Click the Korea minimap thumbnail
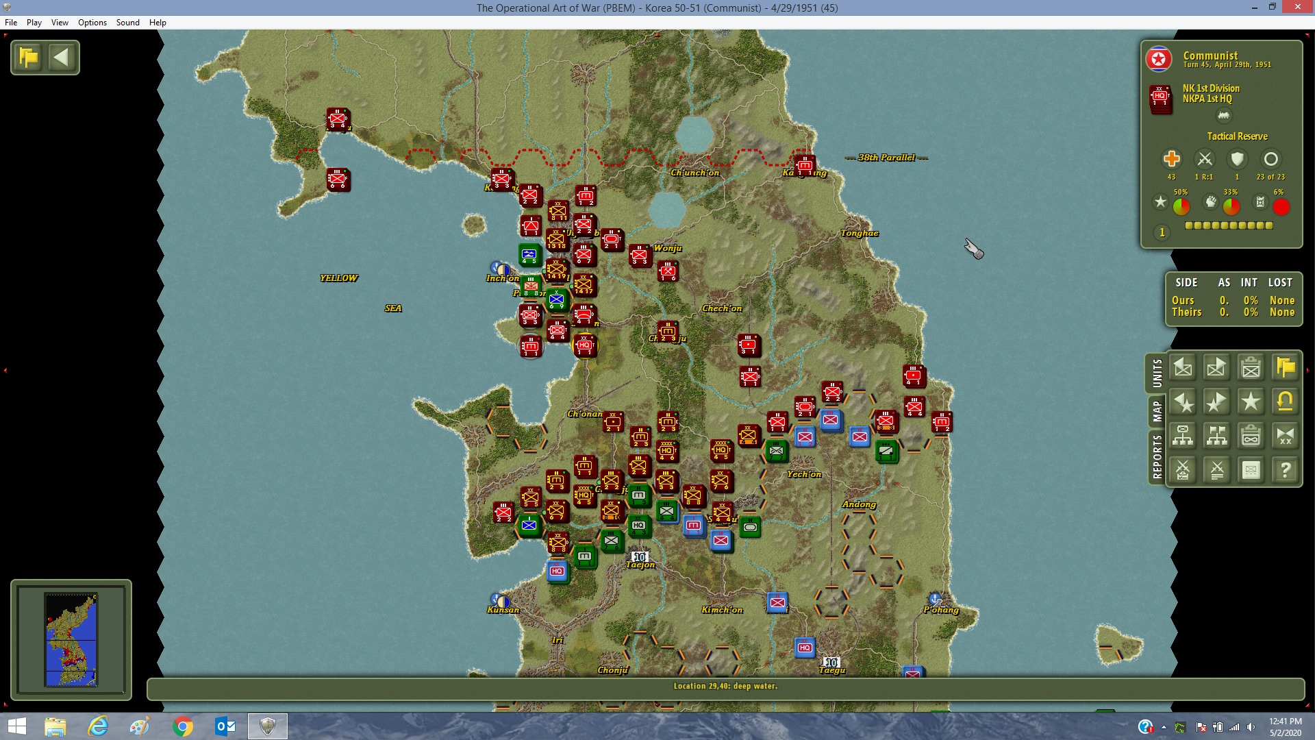This screenshot has width=1315, height=740. tap(71, 640)
